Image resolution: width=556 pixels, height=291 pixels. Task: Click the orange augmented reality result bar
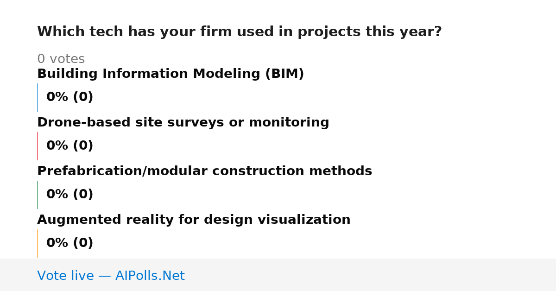point(37,243)
